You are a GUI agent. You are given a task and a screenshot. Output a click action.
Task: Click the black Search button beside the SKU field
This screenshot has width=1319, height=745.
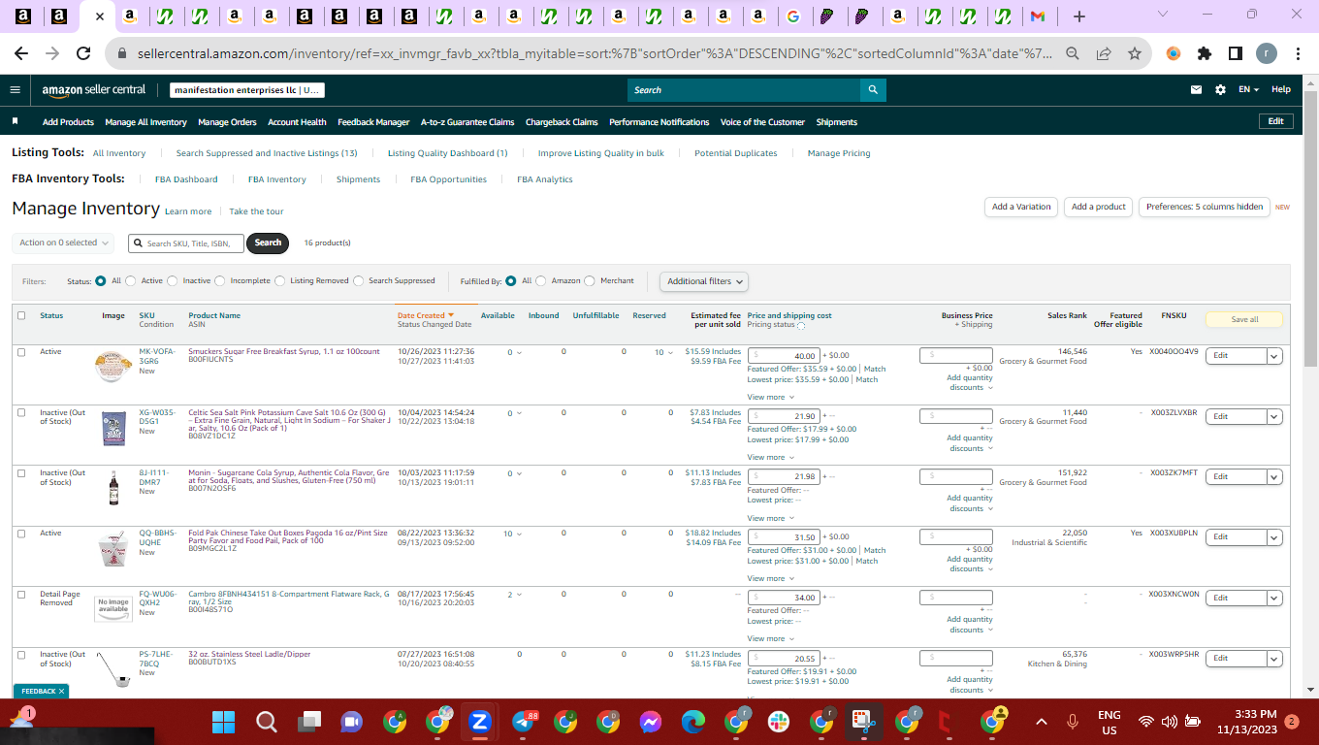[268, 243]
